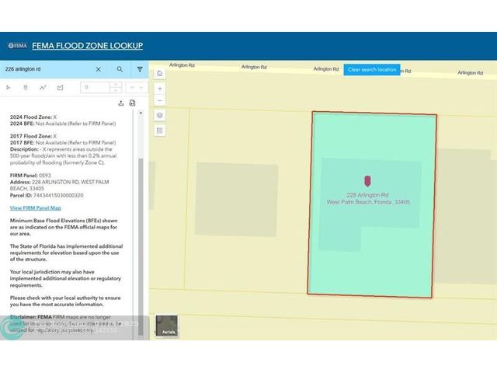Click the address search field

coord(47,69)
